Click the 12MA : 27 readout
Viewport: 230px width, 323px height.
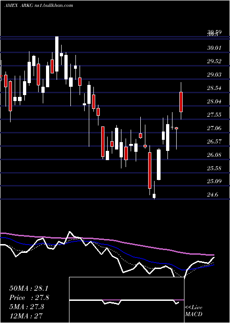(x=26, y=316)
